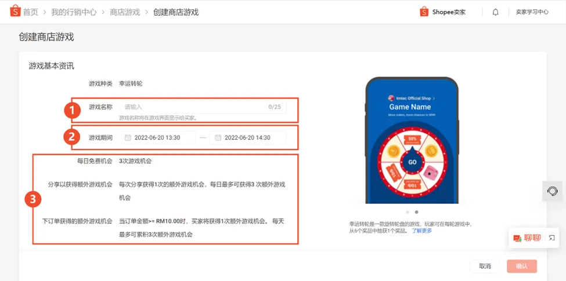Open the 聊聊 chat button
Image resolution: width=566 pixels, height=281 pixels.
coord(527,238)
